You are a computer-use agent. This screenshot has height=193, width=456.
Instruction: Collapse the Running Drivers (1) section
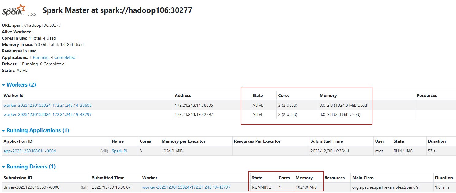point(29,167)
